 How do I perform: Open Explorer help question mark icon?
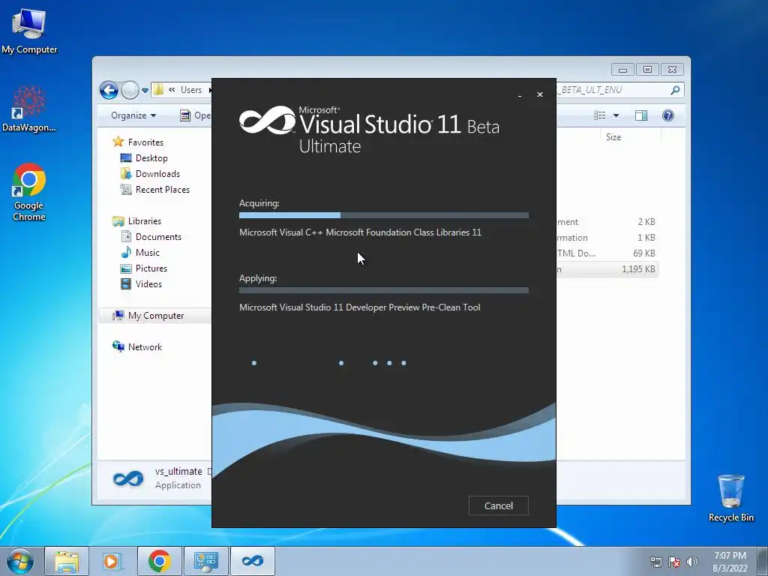pos(668,115)
